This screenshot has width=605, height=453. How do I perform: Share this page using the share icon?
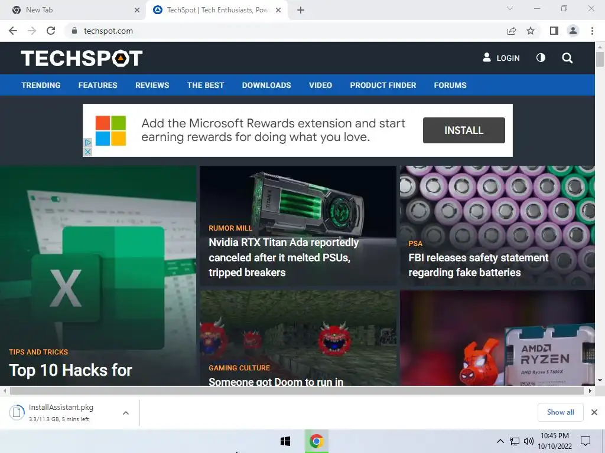(x=512, y=31)
